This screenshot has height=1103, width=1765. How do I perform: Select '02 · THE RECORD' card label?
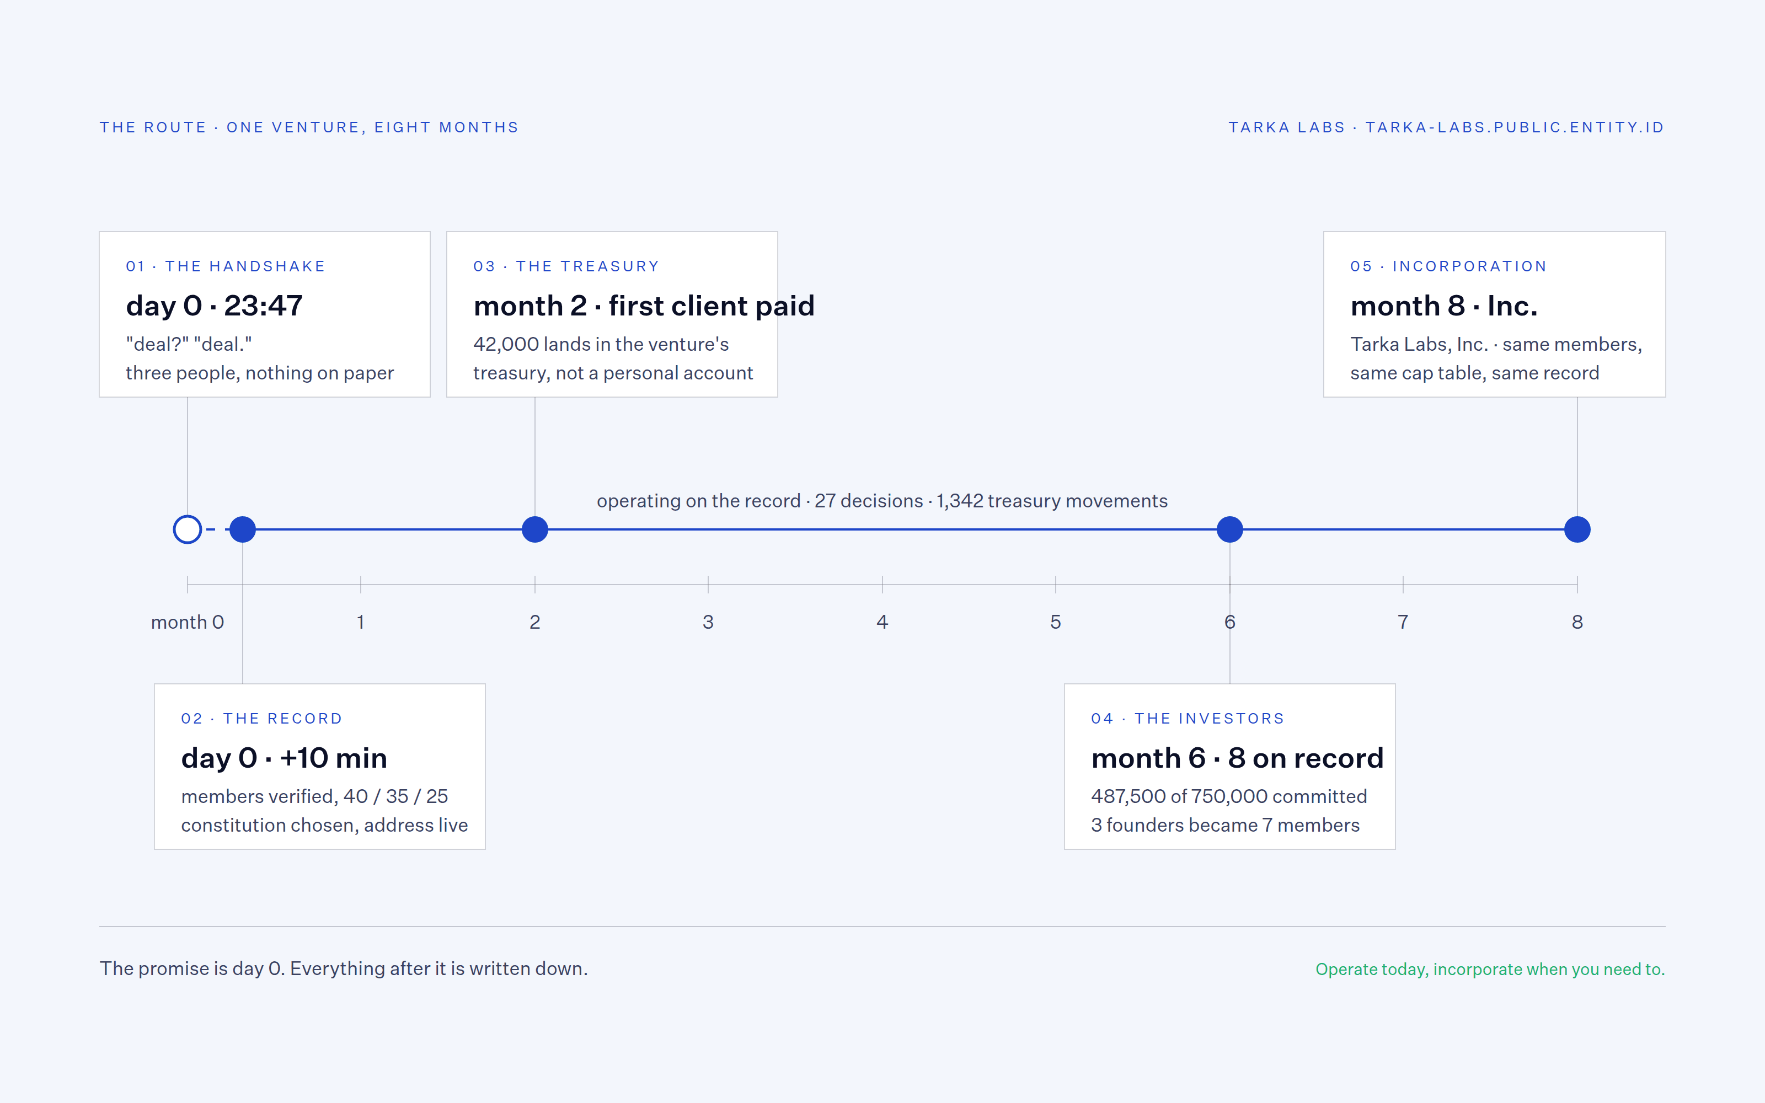262,719
